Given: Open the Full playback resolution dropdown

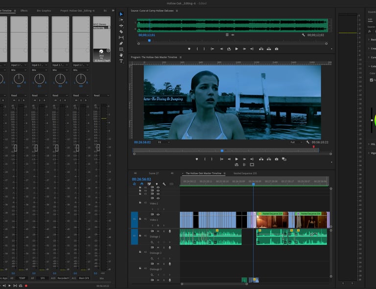Looking at the screenshot, I should 296,142.
